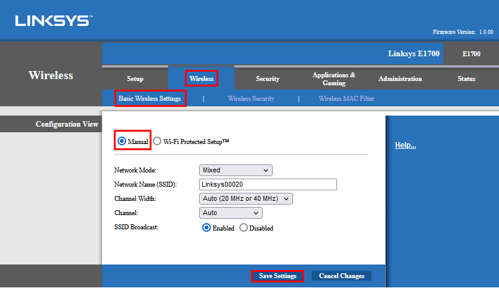Open Wireless MAC Filter sub-tab
499x288 pixels.
346,98
